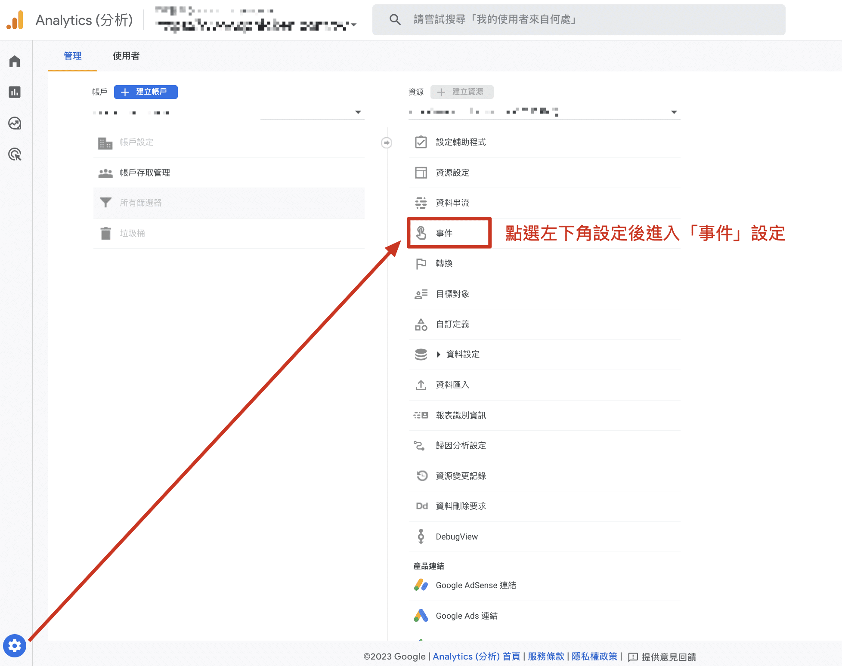Viewport: 842px width, 666px height.
Task: Expand the property selector dropdown
Action: [674, 112]
